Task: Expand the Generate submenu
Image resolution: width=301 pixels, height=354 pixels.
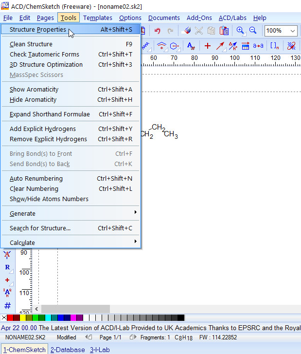Action: (x=71, y=214)
